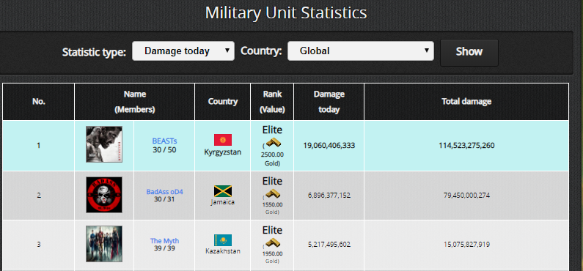
Task: Click the Country column header
Action: point(223,102)
